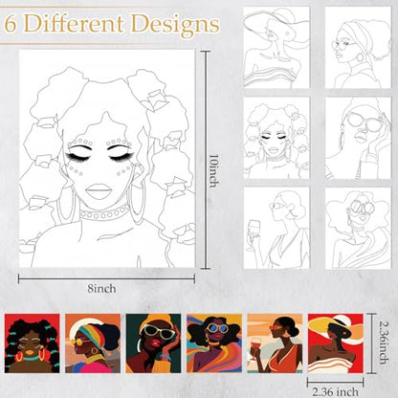Open the rainbow head-wrap colored preview
This screenshot has width=398, height=398.
93,343
